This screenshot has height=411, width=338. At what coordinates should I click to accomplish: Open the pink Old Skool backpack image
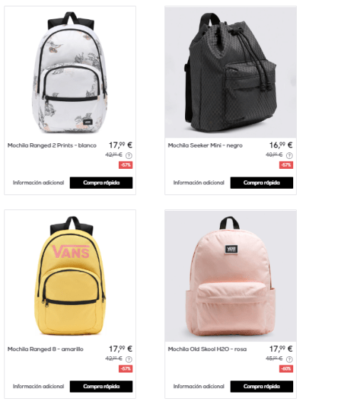click(x=231, y=276)
